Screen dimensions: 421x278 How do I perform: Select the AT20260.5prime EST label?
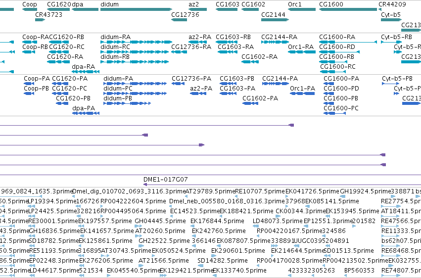pos(160,231)
